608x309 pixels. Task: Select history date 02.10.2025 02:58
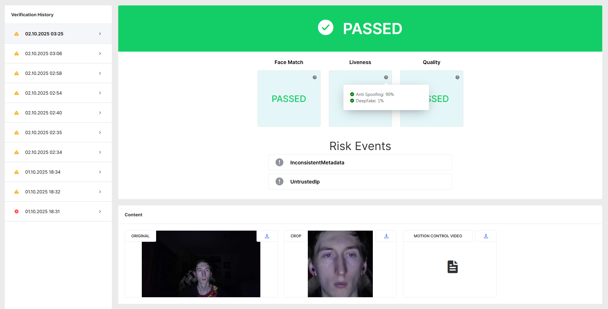pos(44,73)
